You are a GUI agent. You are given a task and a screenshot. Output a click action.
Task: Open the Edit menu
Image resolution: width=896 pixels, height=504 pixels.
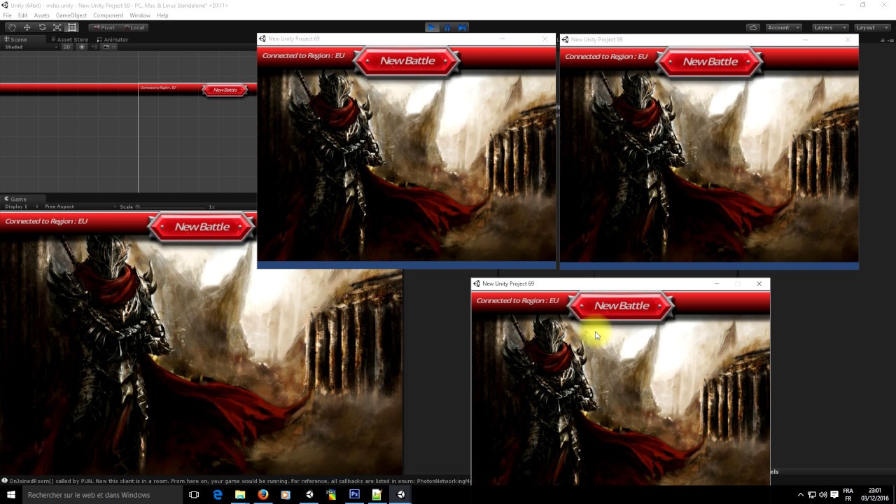point(23,15)
